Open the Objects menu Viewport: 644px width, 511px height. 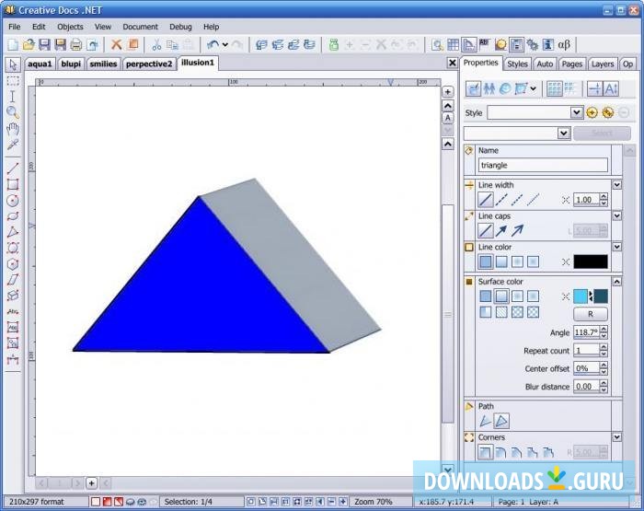coord(70,27)
